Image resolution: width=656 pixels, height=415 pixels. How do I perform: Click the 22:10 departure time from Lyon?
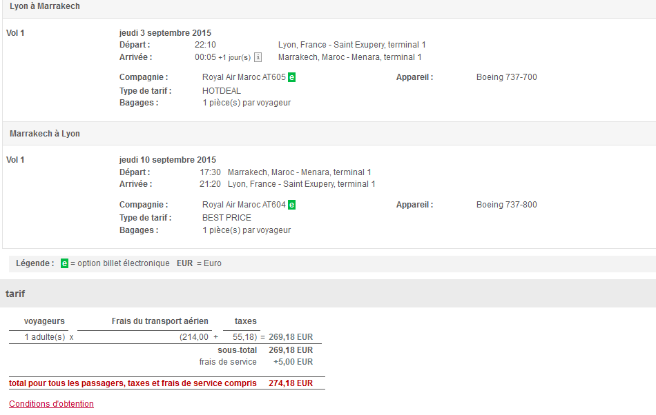click(205, 45)
